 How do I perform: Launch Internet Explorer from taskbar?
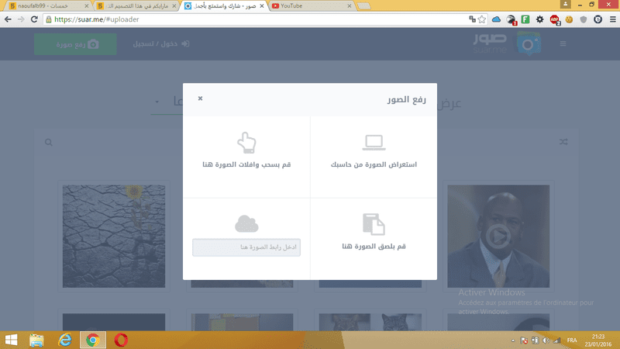coord(65,340)
